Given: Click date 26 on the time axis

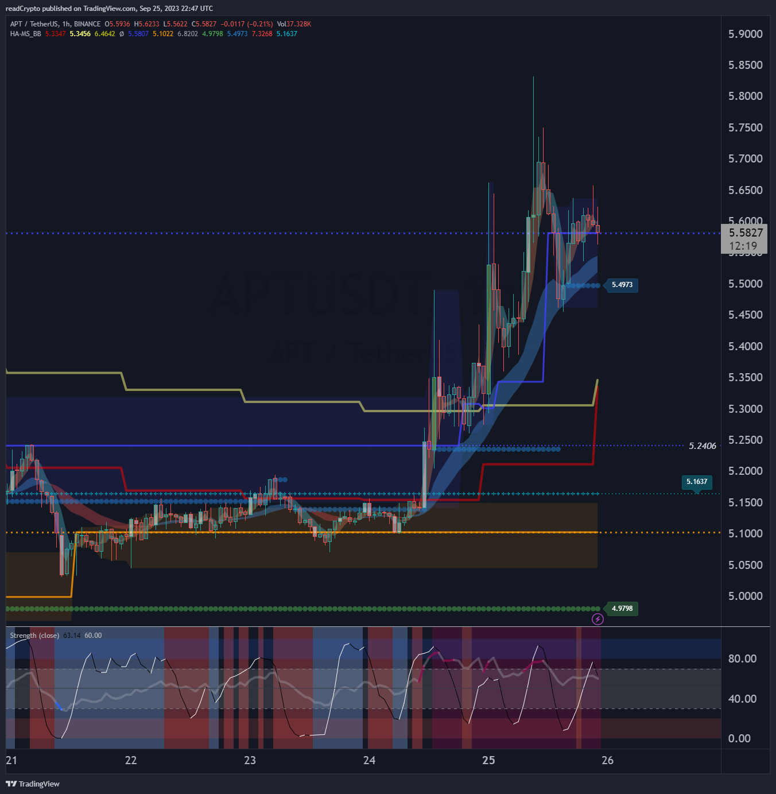Looking at the screenshot, I should tap(607, 760).
